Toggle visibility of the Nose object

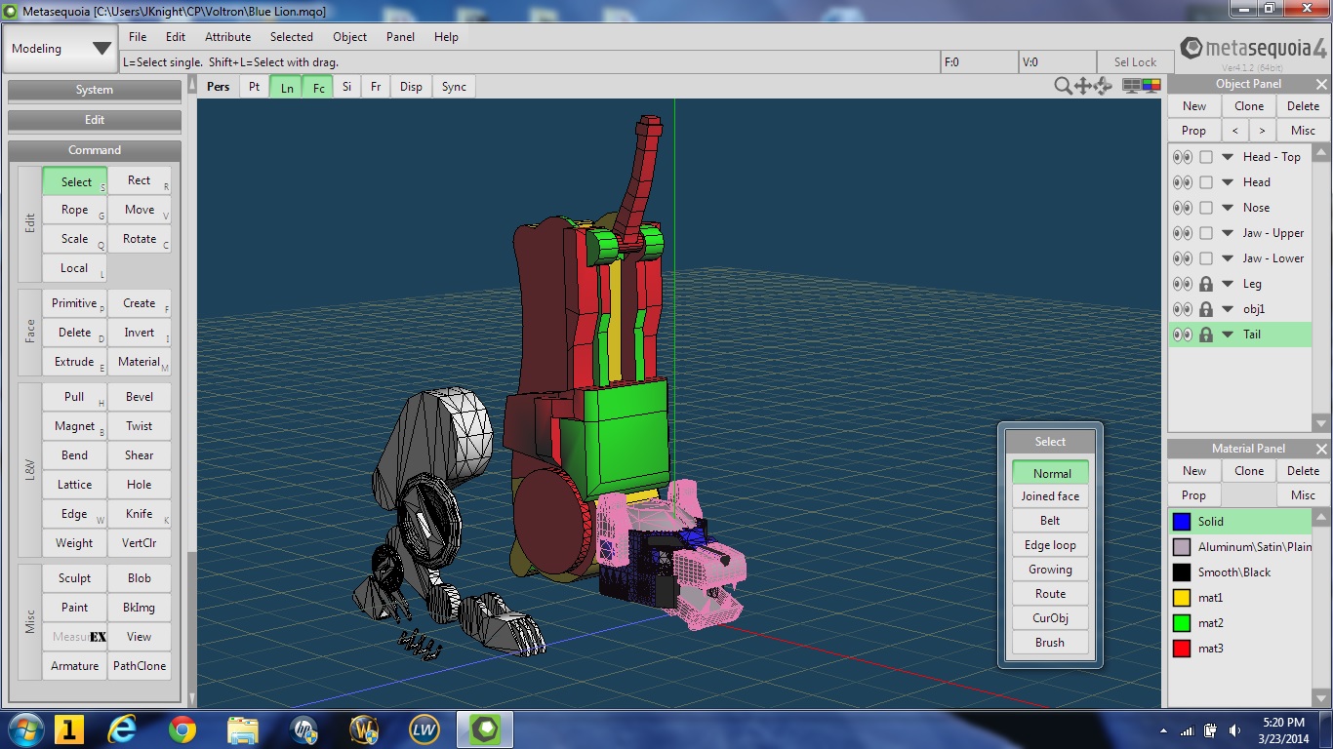(x=1182, y=208)
